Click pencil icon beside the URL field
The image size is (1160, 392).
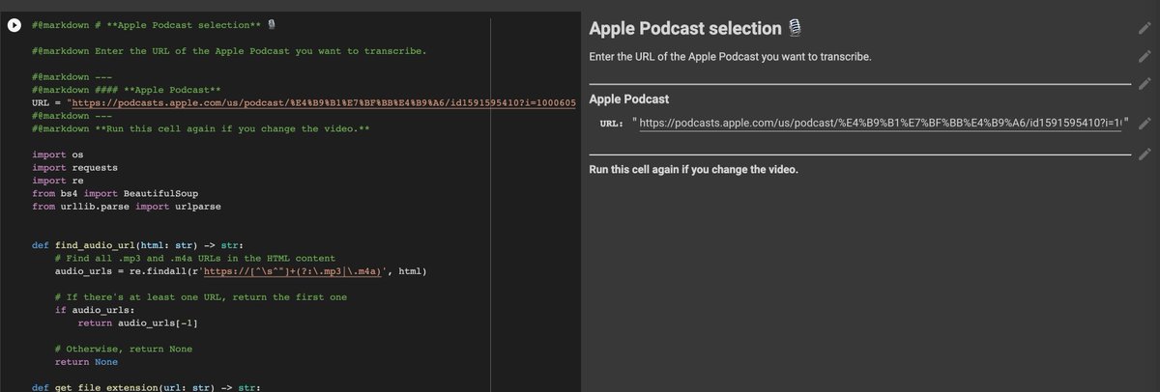pos(1145,125)
